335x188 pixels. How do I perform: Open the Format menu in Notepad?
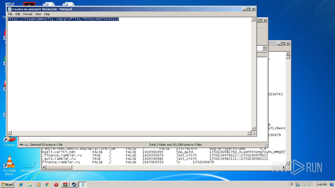28,14
